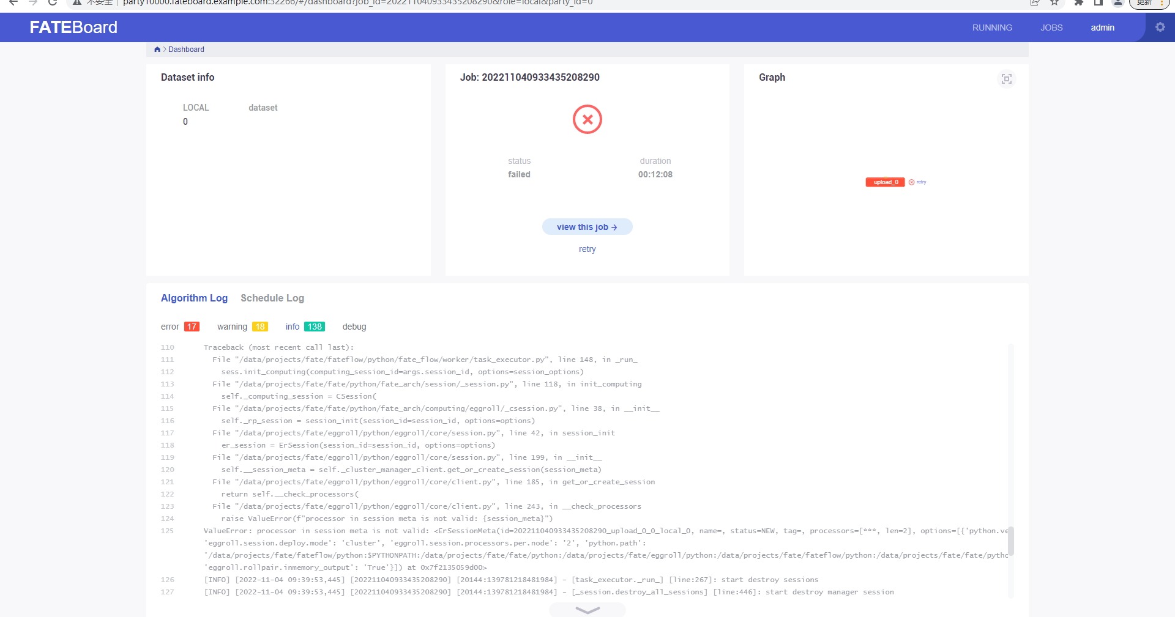This screenshot has width=1175, height=617.
Task: Open the JOBS navigation menu
Action: coord(1051,27)
